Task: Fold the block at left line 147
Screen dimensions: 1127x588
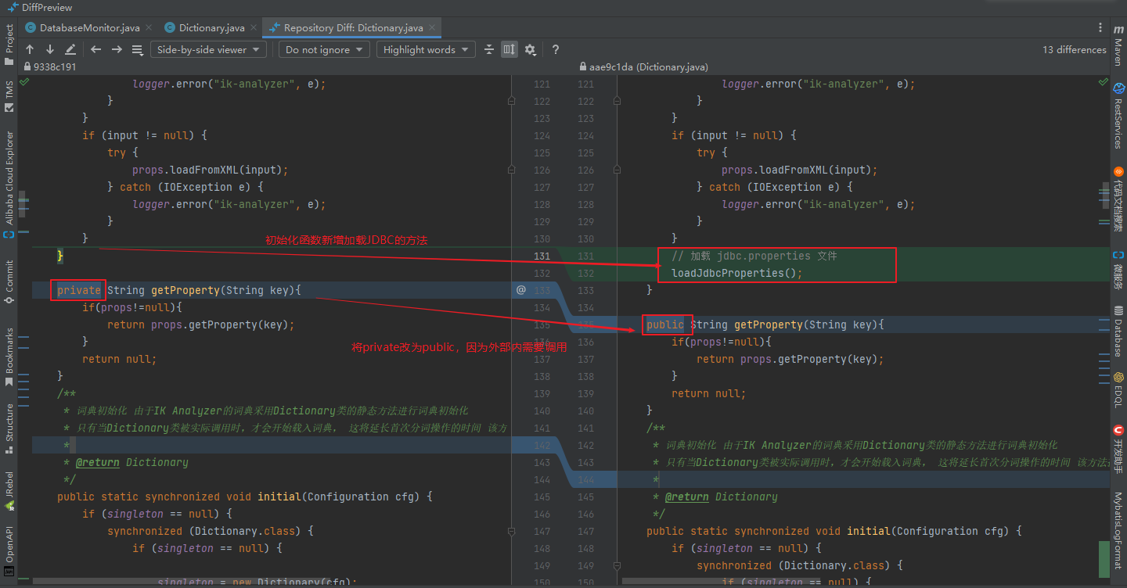Action: (511, 531)
